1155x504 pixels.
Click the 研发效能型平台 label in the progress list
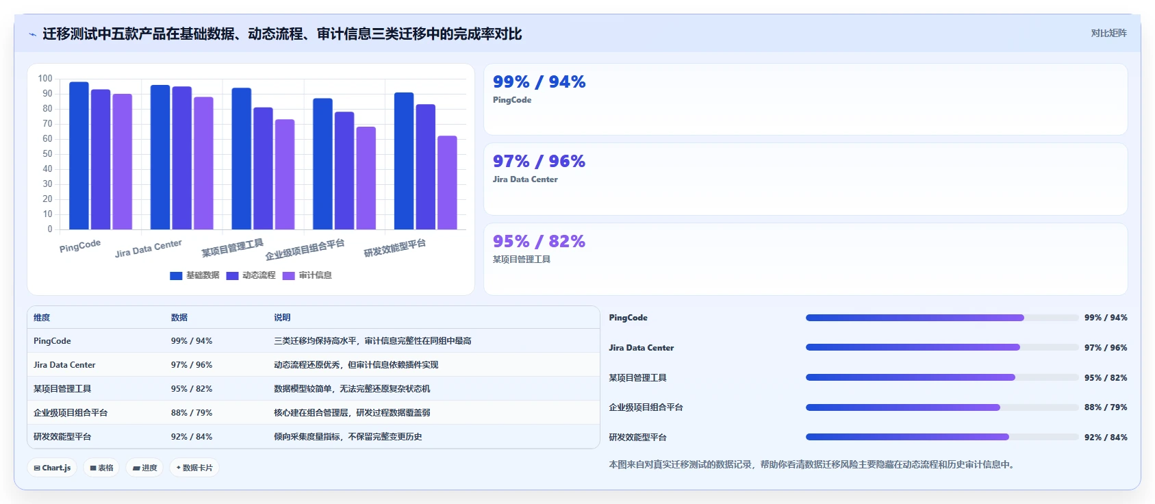637,438
